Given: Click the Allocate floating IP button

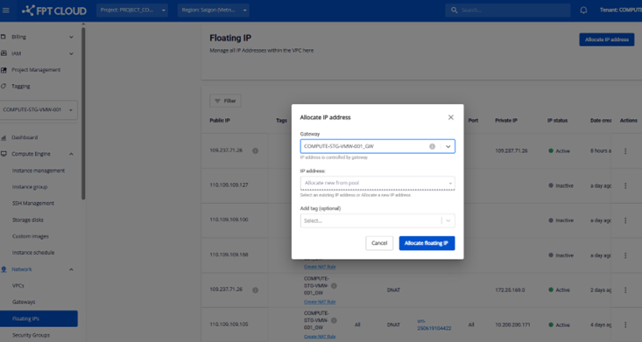Looking at the screenshot, I should pyautogui.click(x=427, y=243).
